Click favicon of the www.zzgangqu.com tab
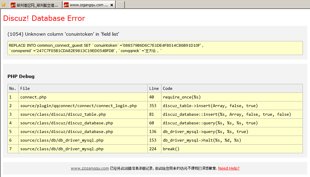This screenshot has width=310, height=177. [x=66, y=5]
